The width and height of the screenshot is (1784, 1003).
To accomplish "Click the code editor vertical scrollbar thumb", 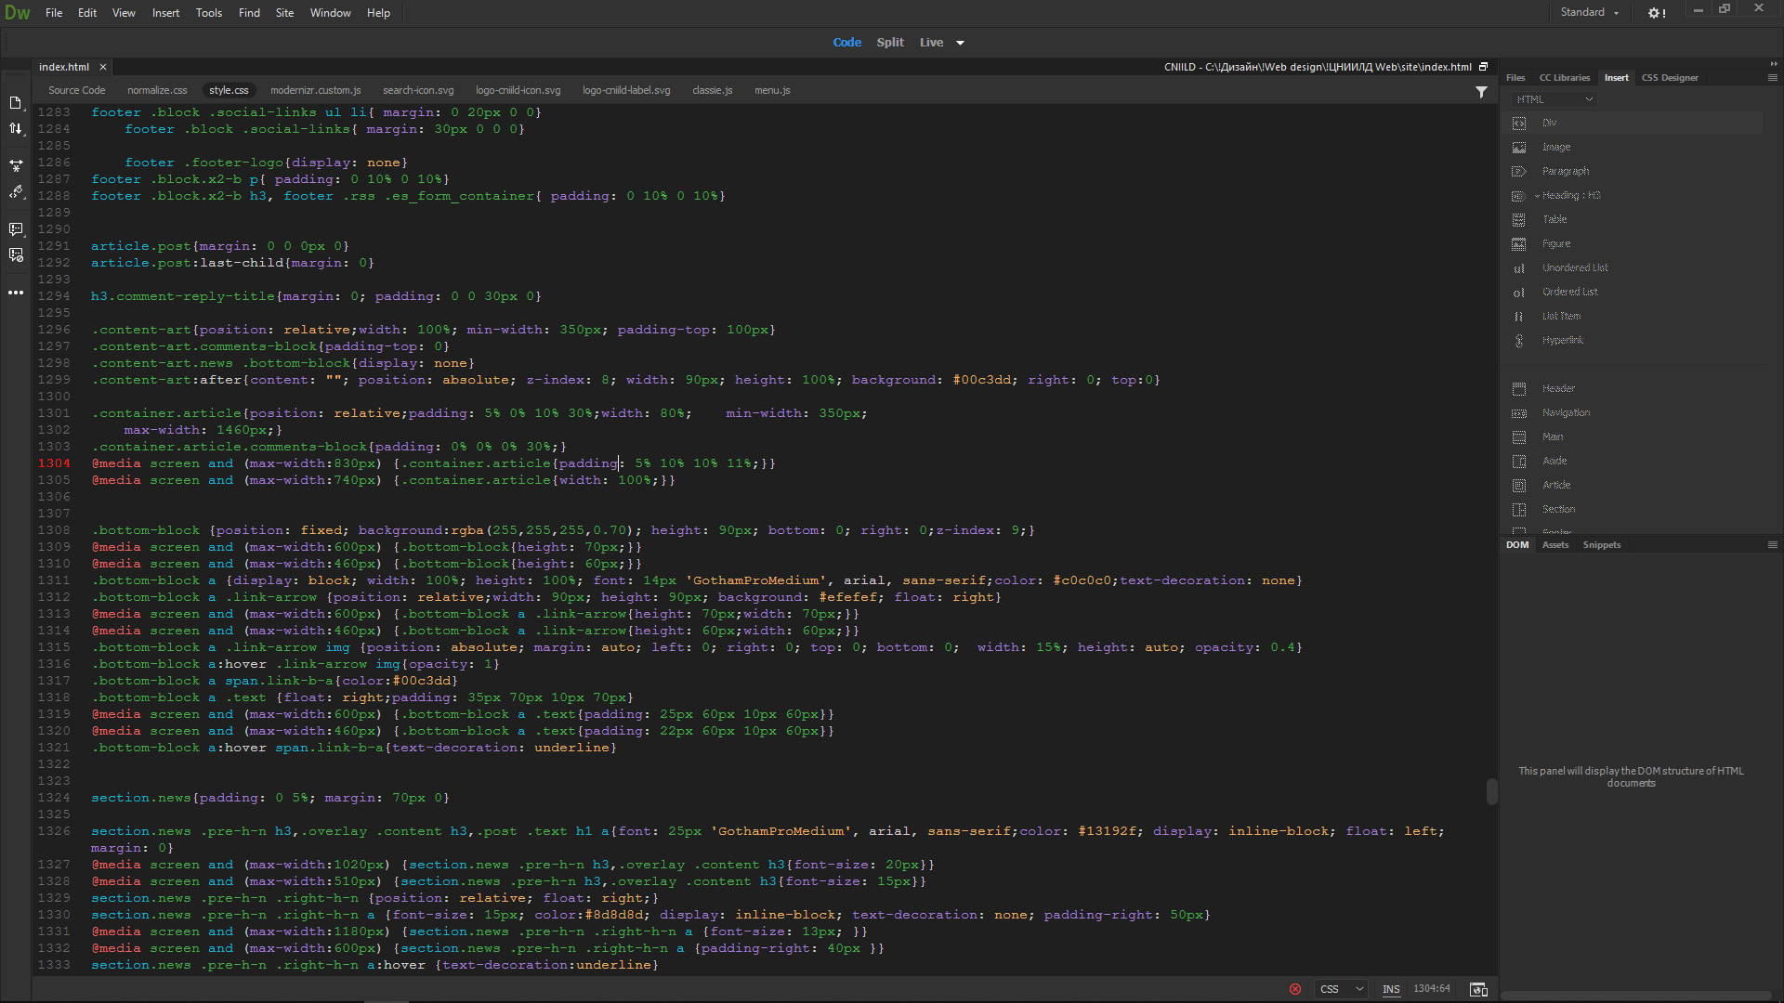I will (x=1491, y=791).
